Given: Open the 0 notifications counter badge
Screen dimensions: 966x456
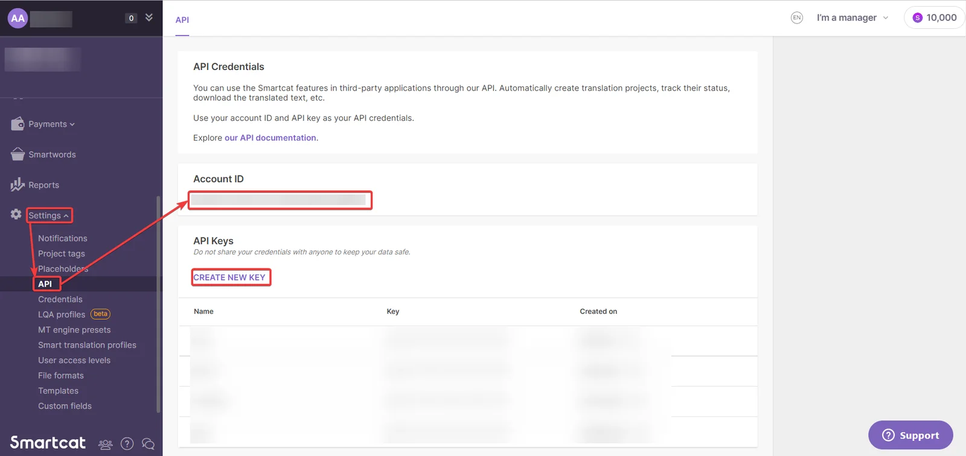Looking at the screenshot, I should pyautogui.click(x=131, y=18).
